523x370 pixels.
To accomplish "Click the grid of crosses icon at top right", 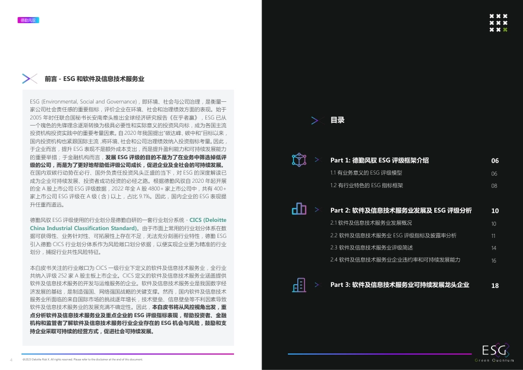I will [x=498, y=23].
